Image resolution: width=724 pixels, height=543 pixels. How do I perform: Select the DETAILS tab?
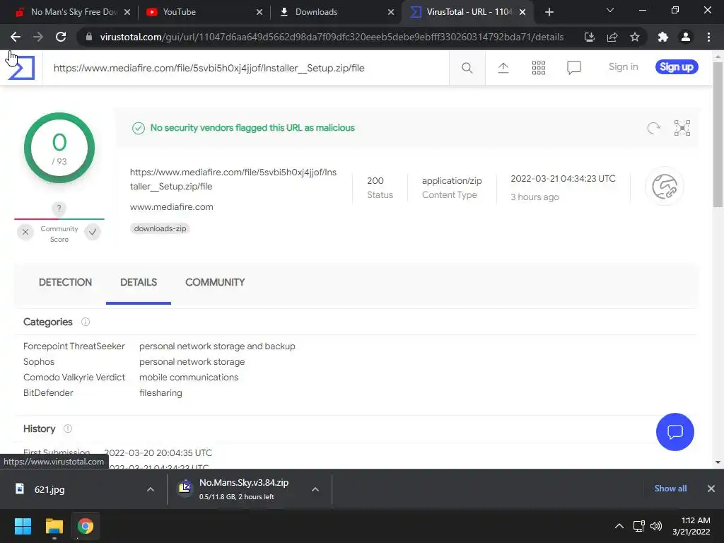tap(139, 282)
